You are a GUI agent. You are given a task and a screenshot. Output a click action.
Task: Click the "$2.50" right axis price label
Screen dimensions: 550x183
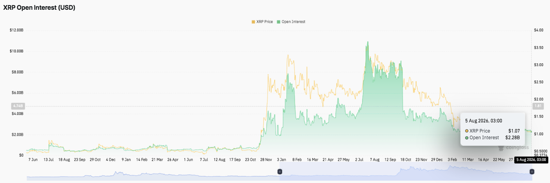tap(538, 82)
